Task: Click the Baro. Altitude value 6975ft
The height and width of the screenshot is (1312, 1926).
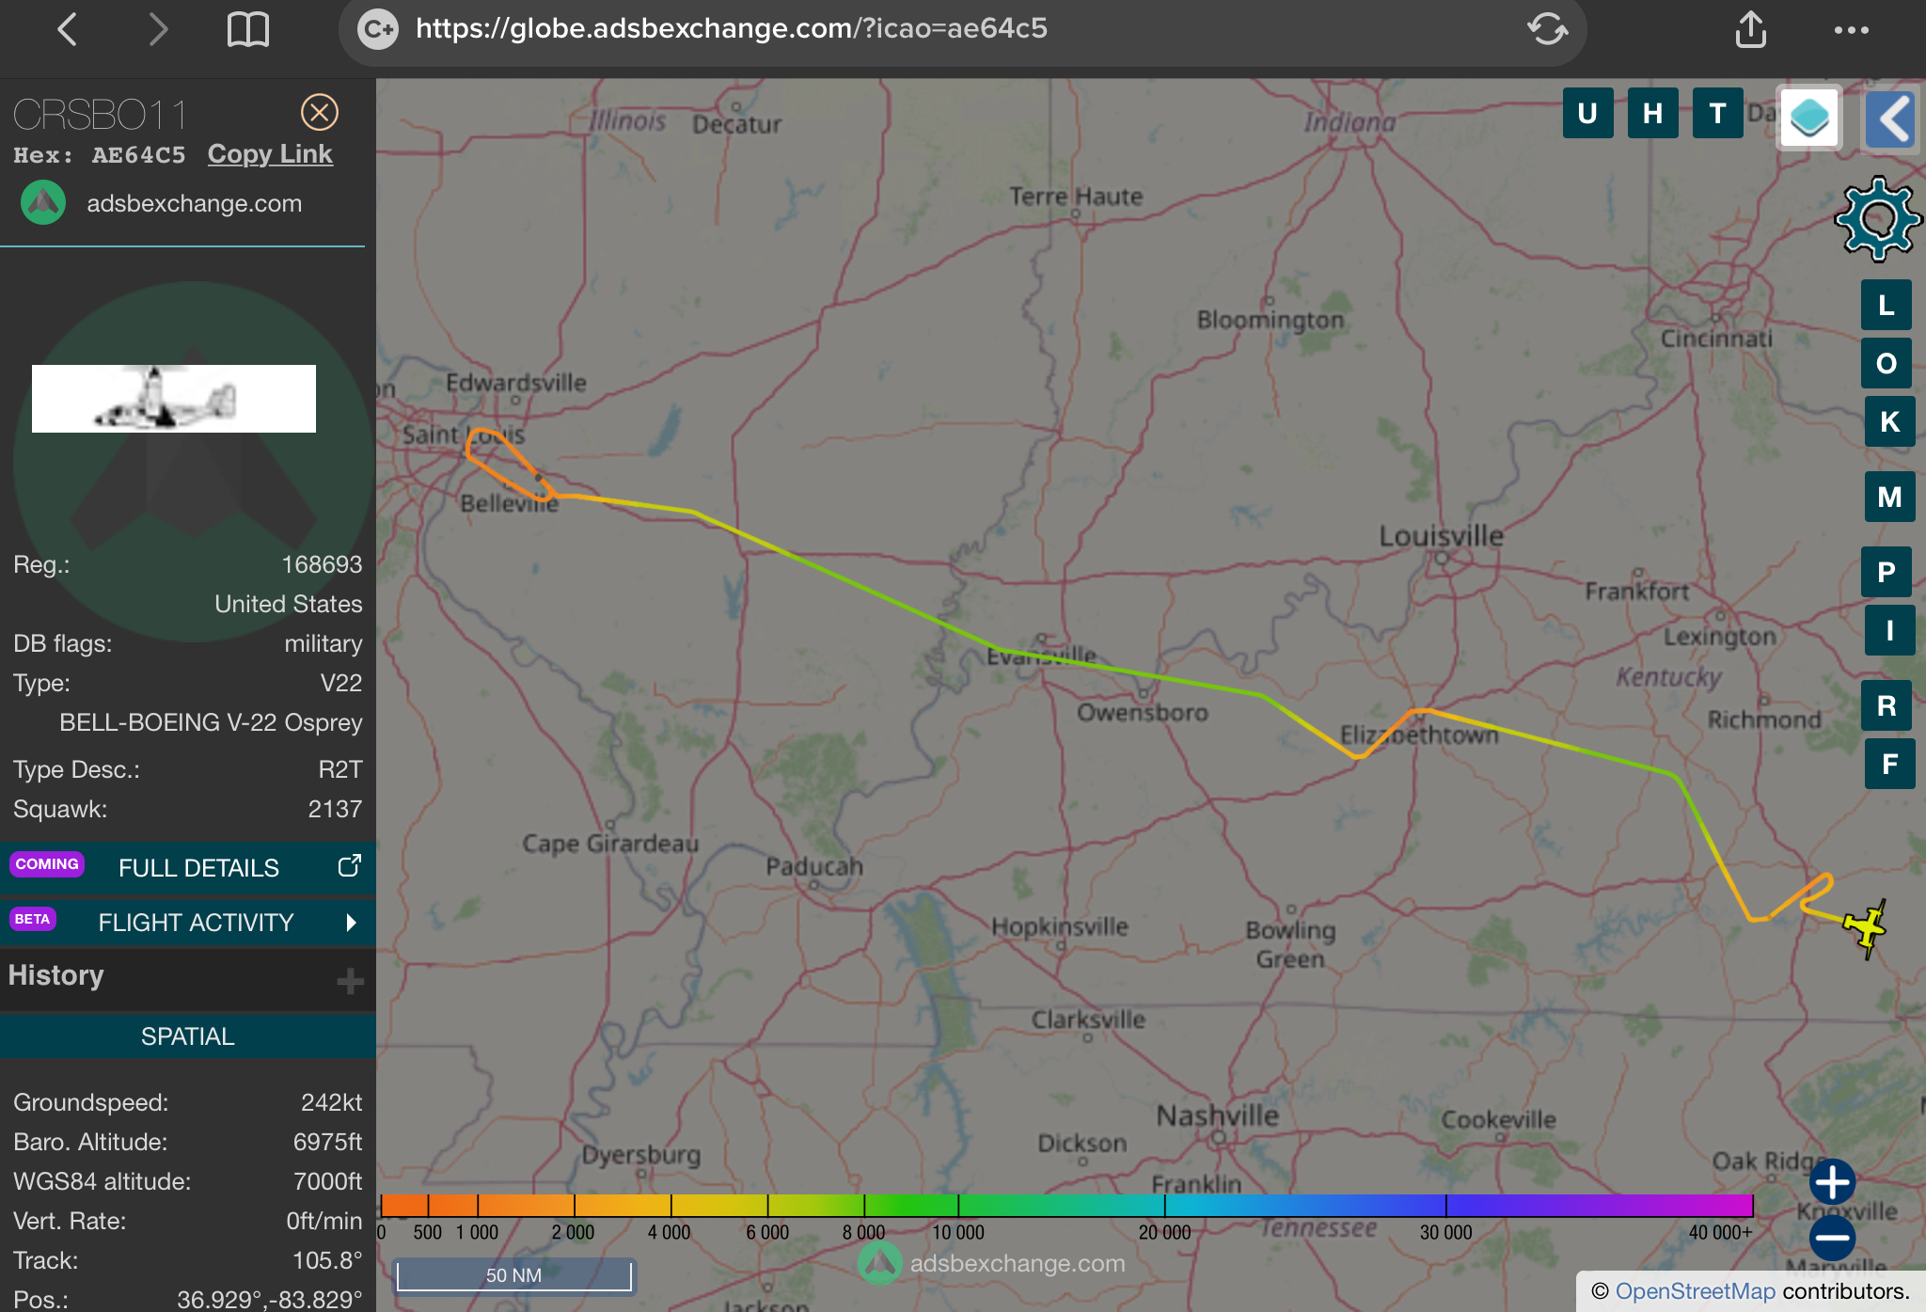Action: coord(327,1142)
